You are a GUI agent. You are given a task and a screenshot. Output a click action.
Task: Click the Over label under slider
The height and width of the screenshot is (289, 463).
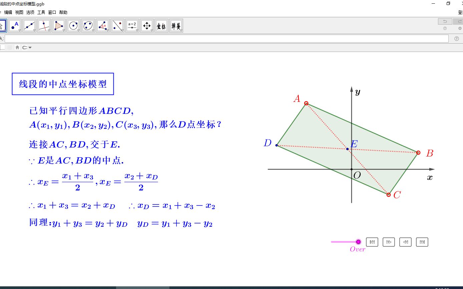pyautogui.click(x=358, y=249)
